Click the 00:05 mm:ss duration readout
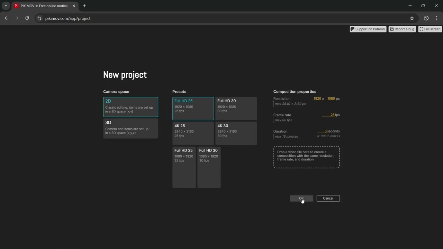443x249 pixels. pos(328,136)
